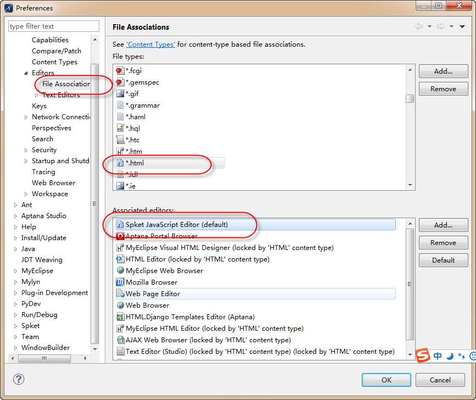
Task: Open Compare/Patch preference page
Action: tap(57, 51)
